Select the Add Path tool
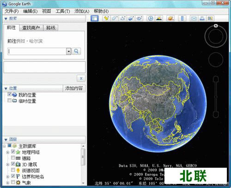Screen dimensions: 231x188 pos(123,18)
